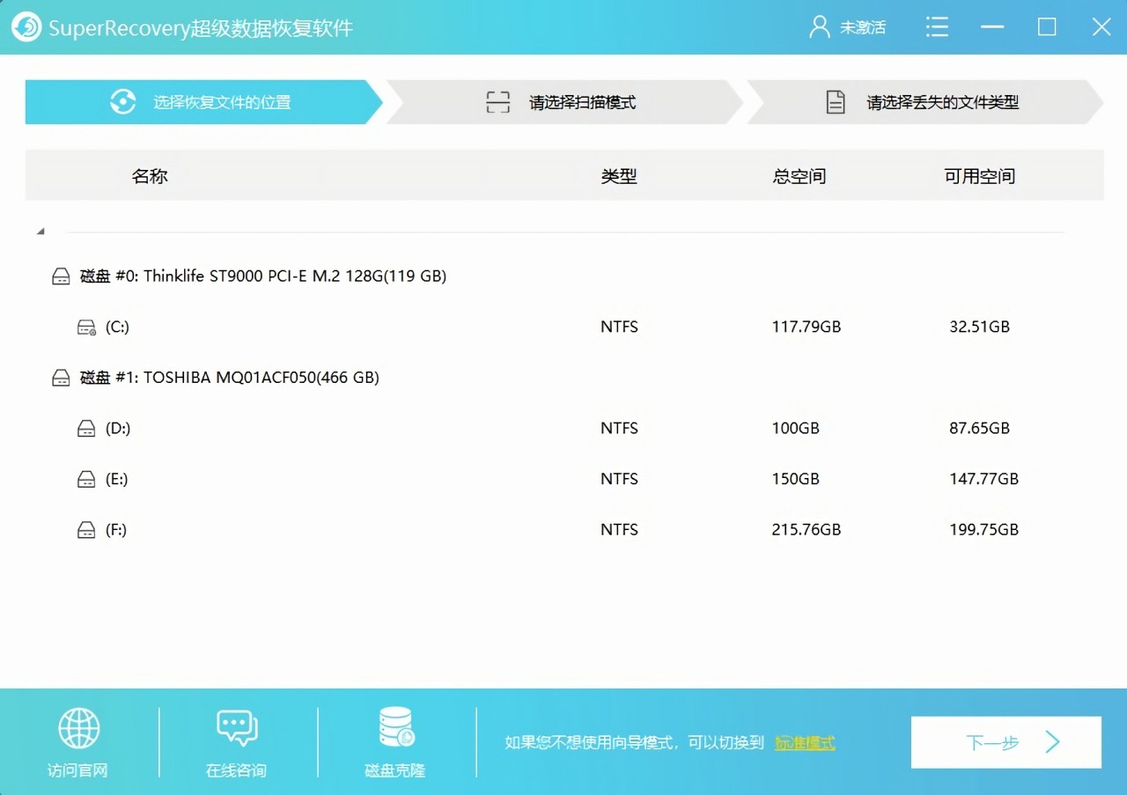Collapse the disk tree using the triangle
This screenshot has height=795, width=1127.
point(40,230)
